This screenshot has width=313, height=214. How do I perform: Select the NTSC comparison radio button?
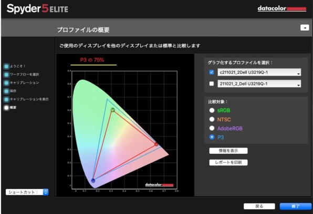[x=212, y=119]
